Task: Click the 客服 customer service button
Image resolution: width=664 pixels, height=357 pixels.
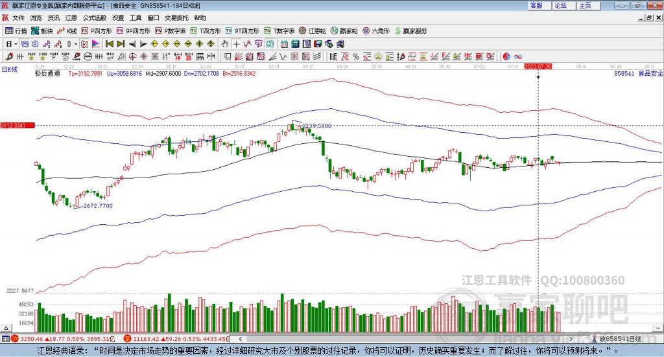Action: click(536, 5)
